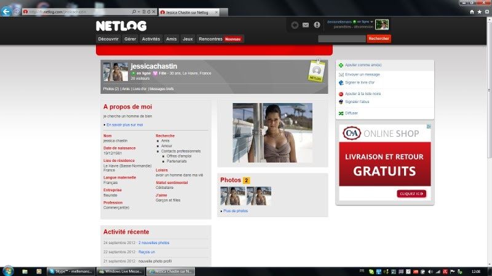Open the Jeux menu
This screenshot has height=276, width=492.
pos(188,39)
